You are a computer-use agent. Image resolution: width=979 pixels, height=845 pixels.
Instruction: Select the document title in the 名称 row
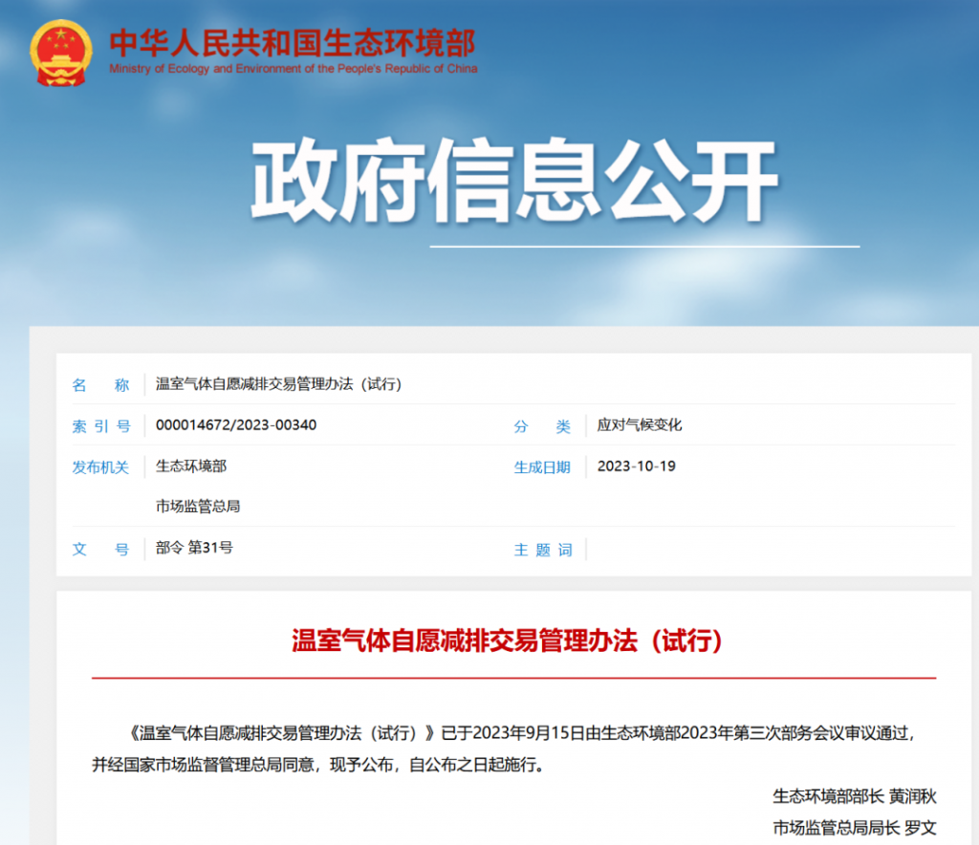[x=278, y=384]
